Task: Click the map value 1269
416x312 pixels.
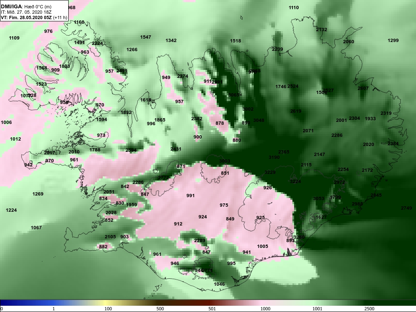Action: [38, 194]
